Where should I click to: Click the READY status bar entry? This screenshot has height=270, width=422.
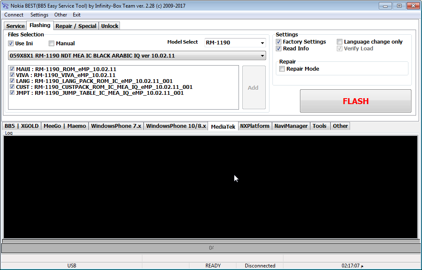[213, 266]
